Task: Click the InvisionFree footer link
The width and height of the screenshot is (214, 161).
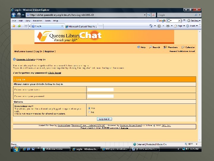Action: point(64,126)
